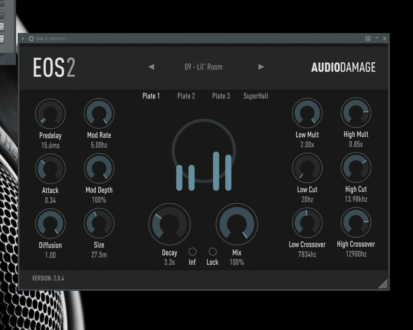413x330 pixels.
Task: Click the Size knob
Action: coord(99,223)
